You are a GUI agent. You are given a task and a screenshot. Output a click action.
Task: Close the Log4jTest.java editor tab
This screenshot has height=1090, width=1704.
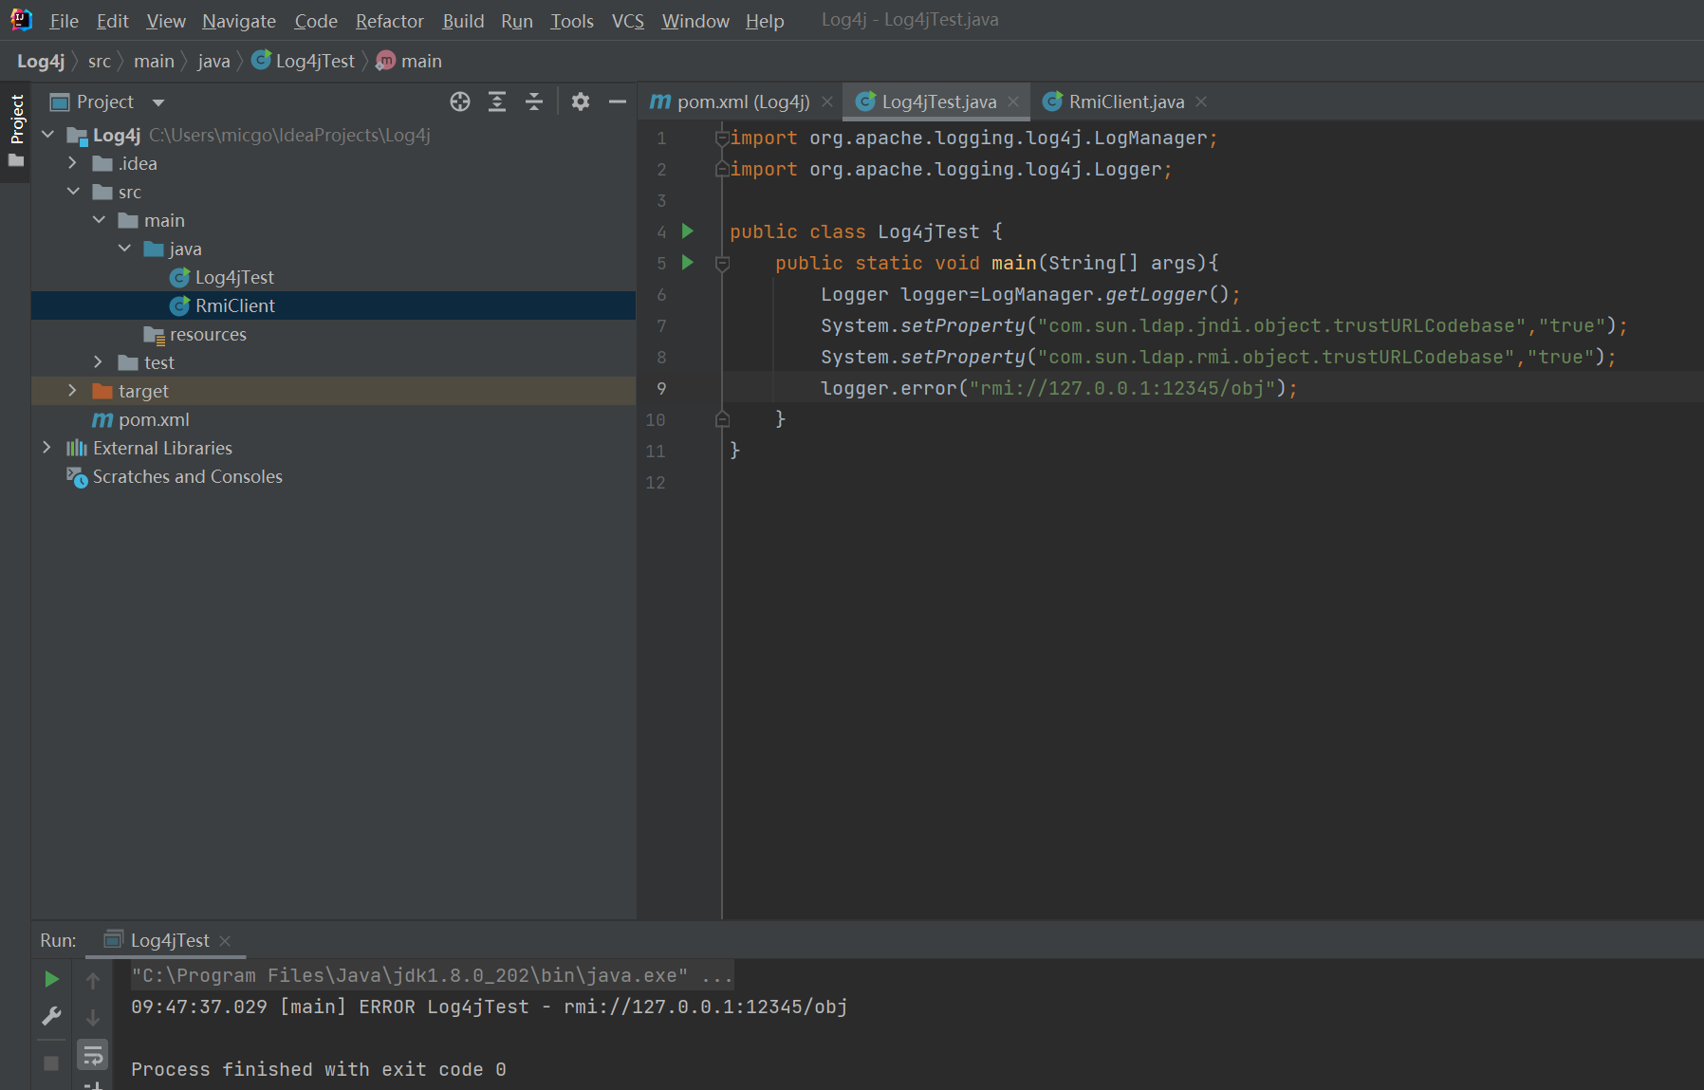point(1013,102)
